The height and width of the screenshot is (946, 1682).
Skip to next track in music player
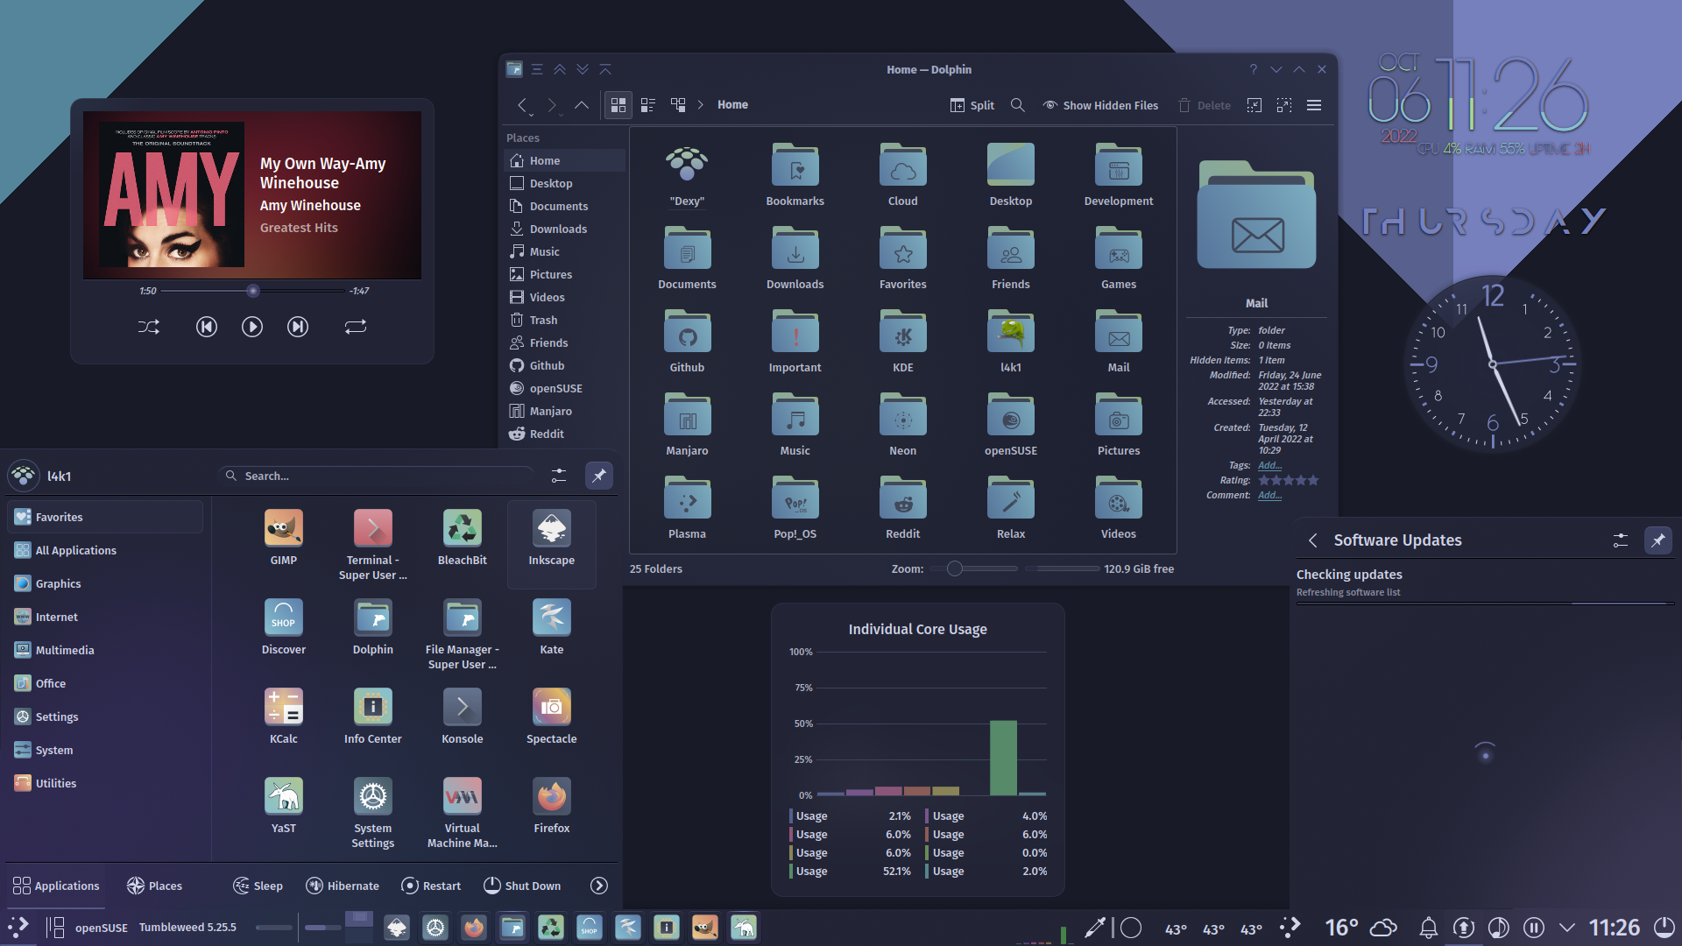(x=298, y=327)
